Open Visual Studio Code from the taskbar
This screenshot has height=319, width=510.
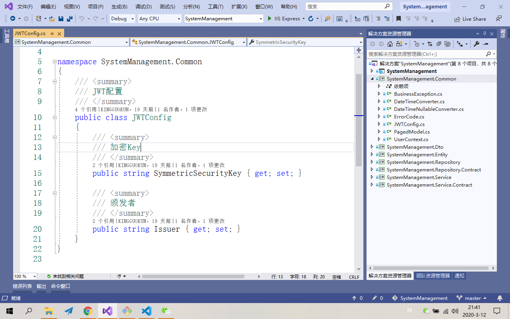tap(146, 311)
